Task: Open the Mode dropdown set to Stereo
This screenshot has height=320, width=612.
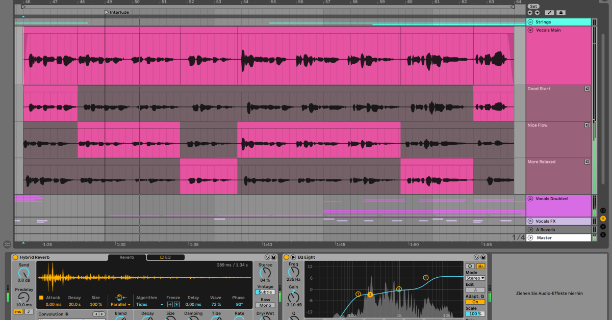Action: pos(474,278)
